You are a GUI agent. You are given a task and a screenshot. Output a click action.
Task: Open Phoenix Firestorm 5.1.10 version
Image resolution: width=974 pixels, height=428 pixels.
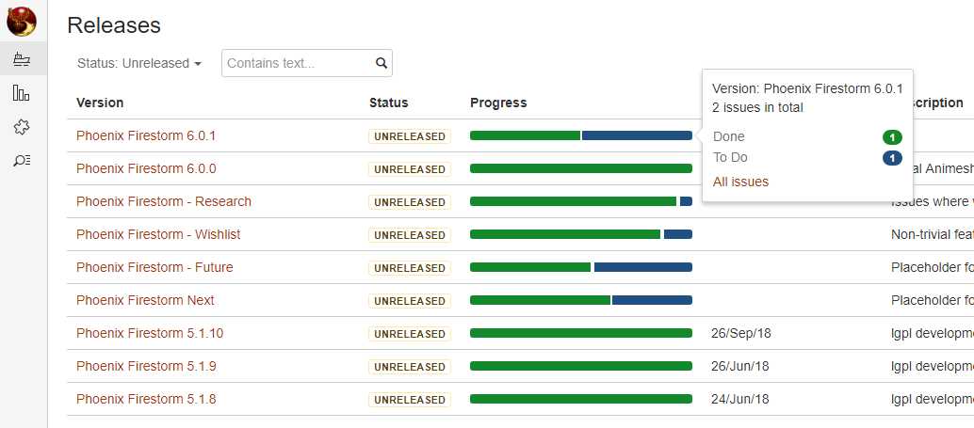click(150, 333)
